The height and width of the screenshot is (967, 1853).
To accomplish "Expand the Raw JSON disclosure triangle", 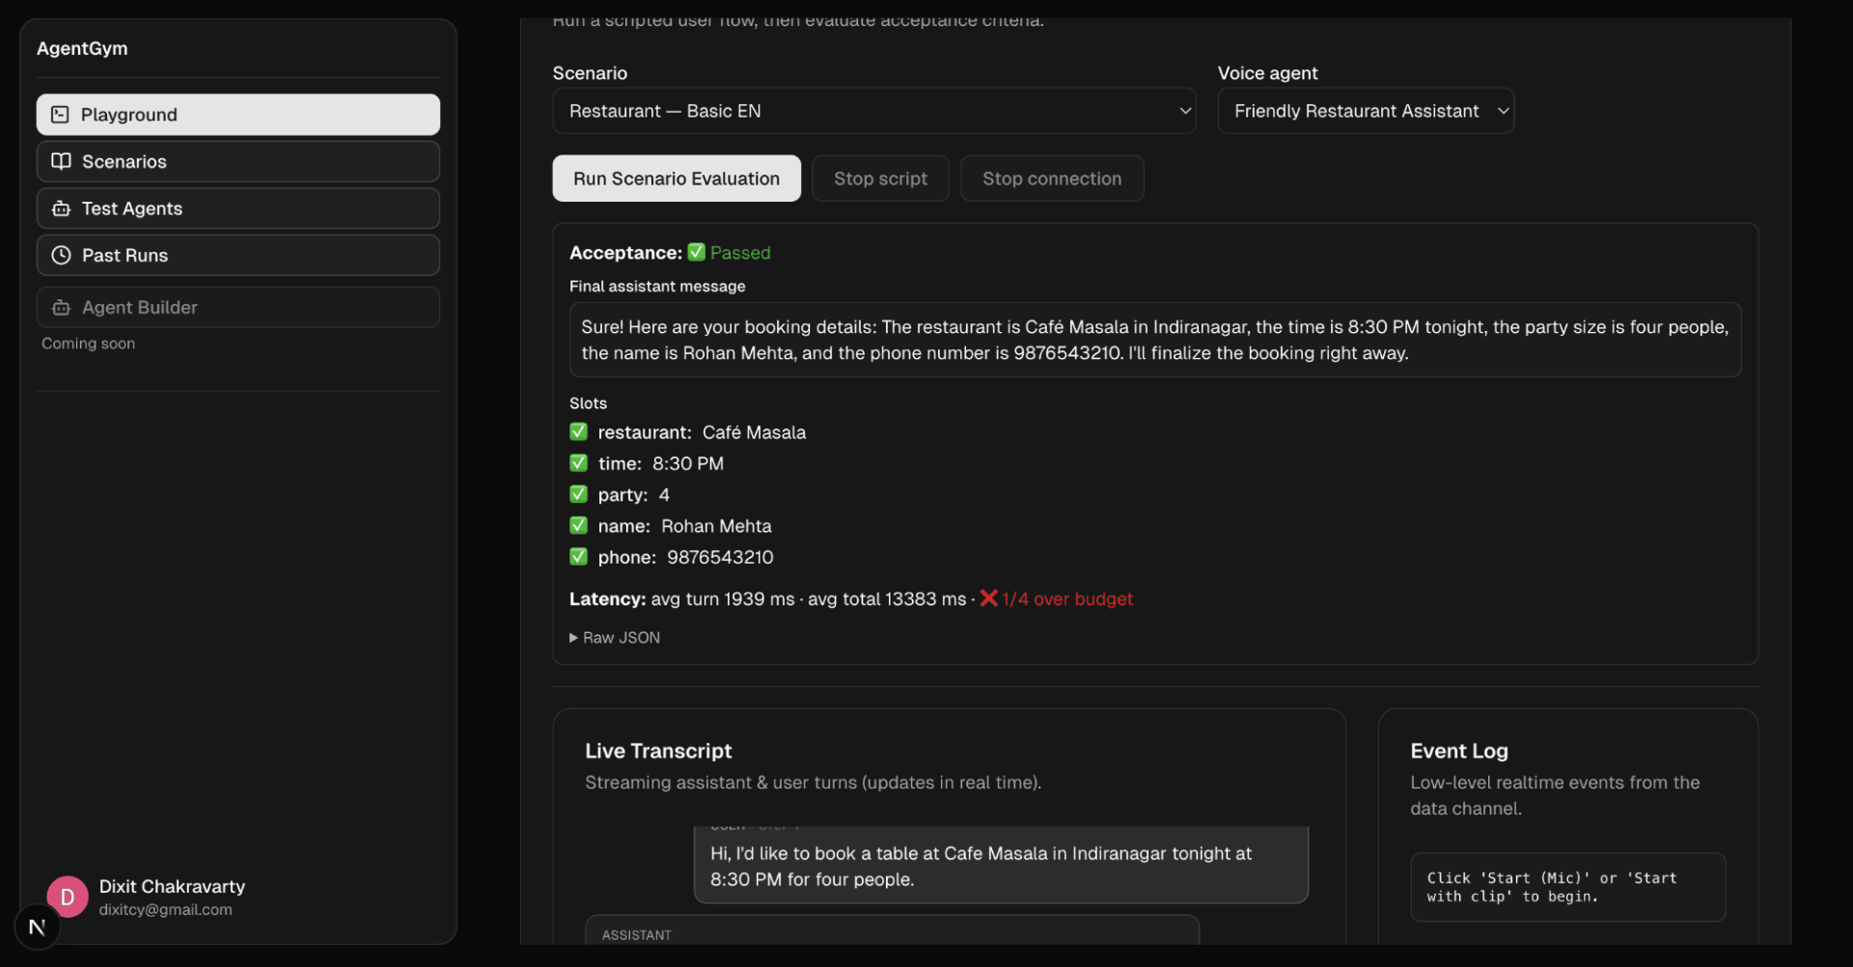I will click(574, 638).
